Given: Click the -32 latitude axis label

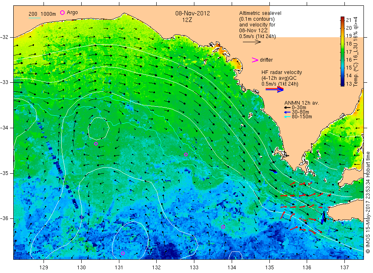Looking at the screenshot, I should pos(4,37).
